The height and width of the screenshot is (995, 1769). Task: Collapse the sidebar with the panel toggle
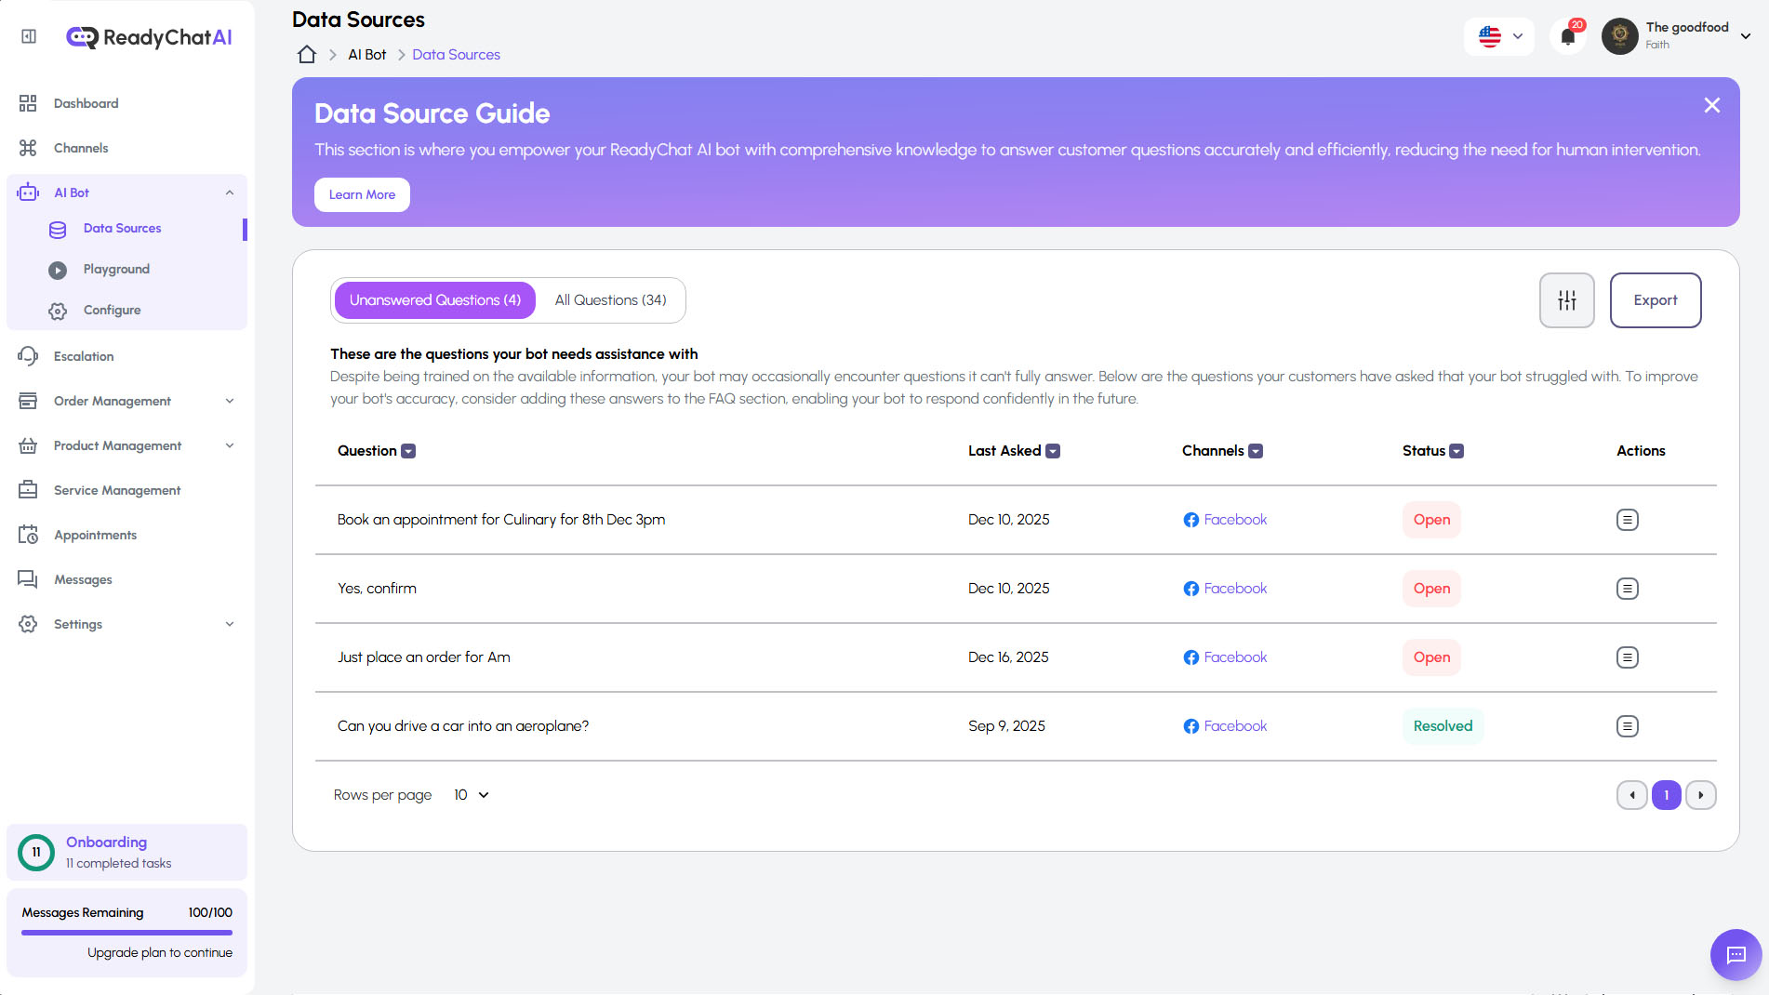click(27, 35)
